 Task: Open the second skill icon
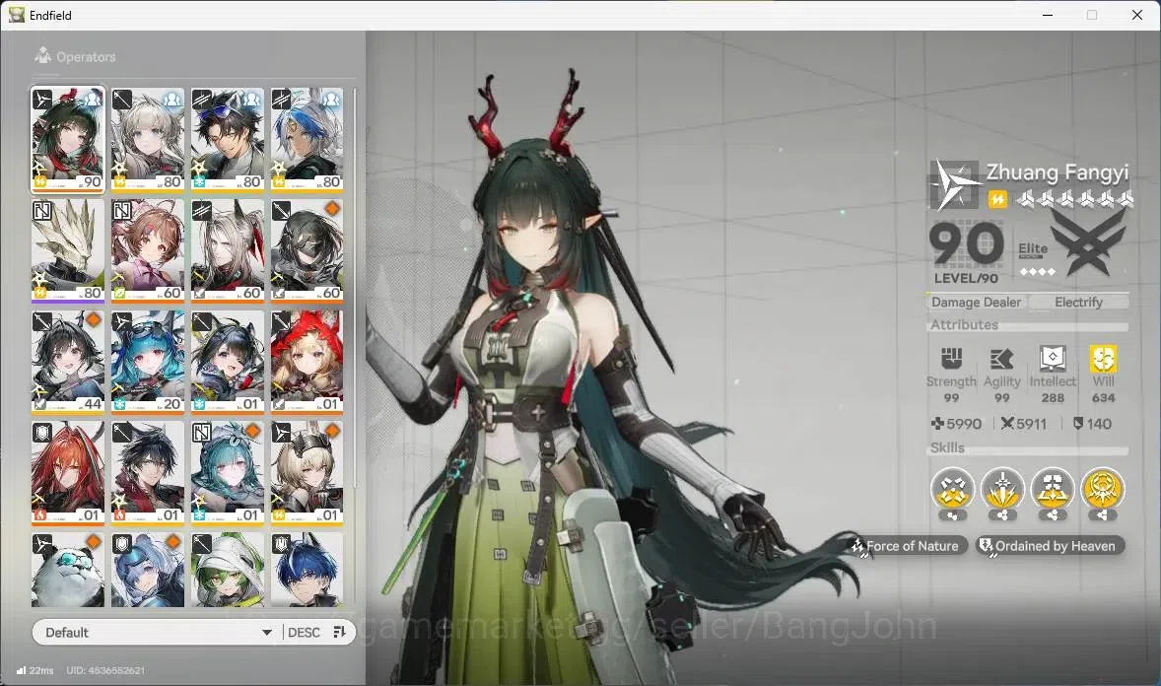click(1002, 489)
